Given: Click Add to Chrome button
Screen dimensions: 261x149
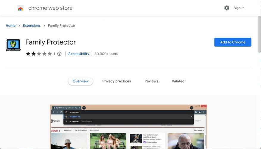Looking at the screenshot, I should coord(233,42).
